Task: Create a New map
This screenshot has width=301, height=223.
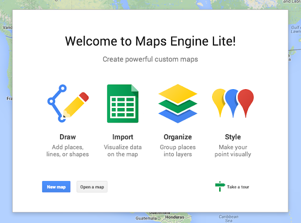Action: coord(56,187)
